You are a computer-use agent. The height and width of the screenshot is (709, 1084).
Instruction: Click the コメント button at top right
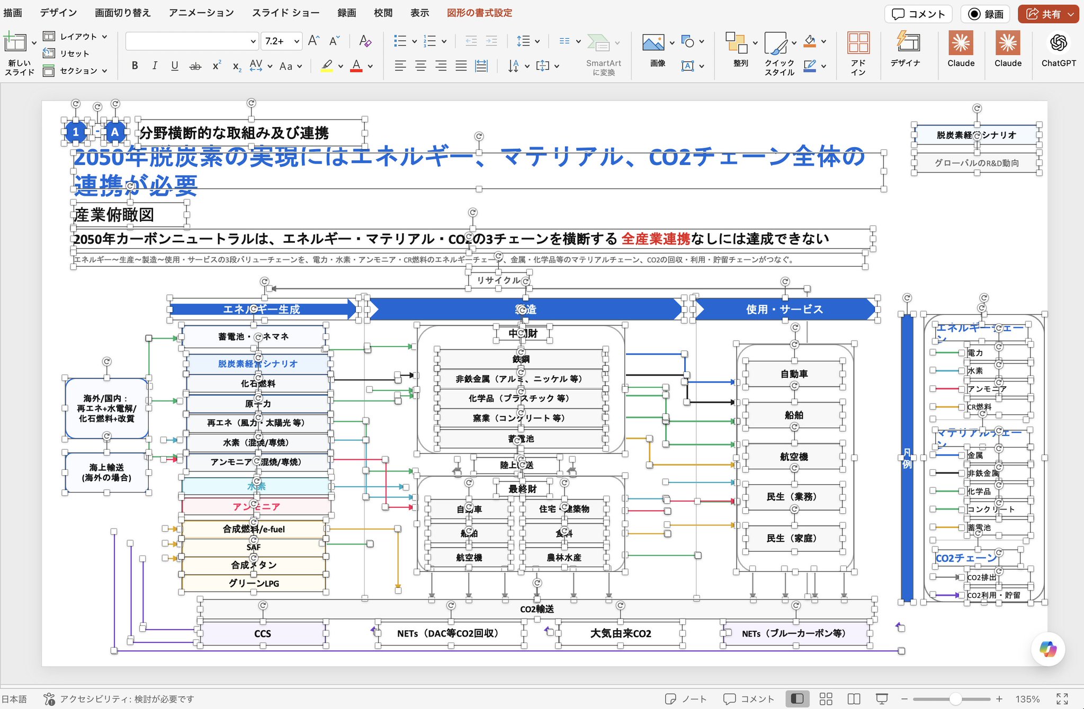918,14
